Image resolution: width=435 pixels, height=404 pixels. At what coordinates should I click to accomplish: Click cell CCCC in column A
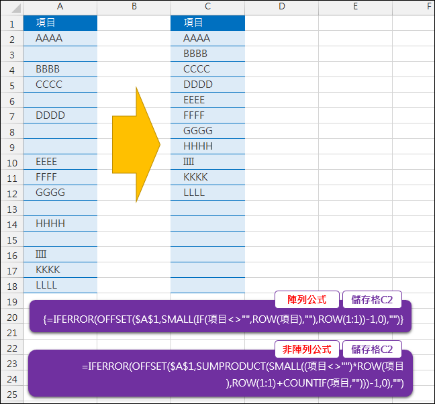pyautogui.click(x=60, y=85)
